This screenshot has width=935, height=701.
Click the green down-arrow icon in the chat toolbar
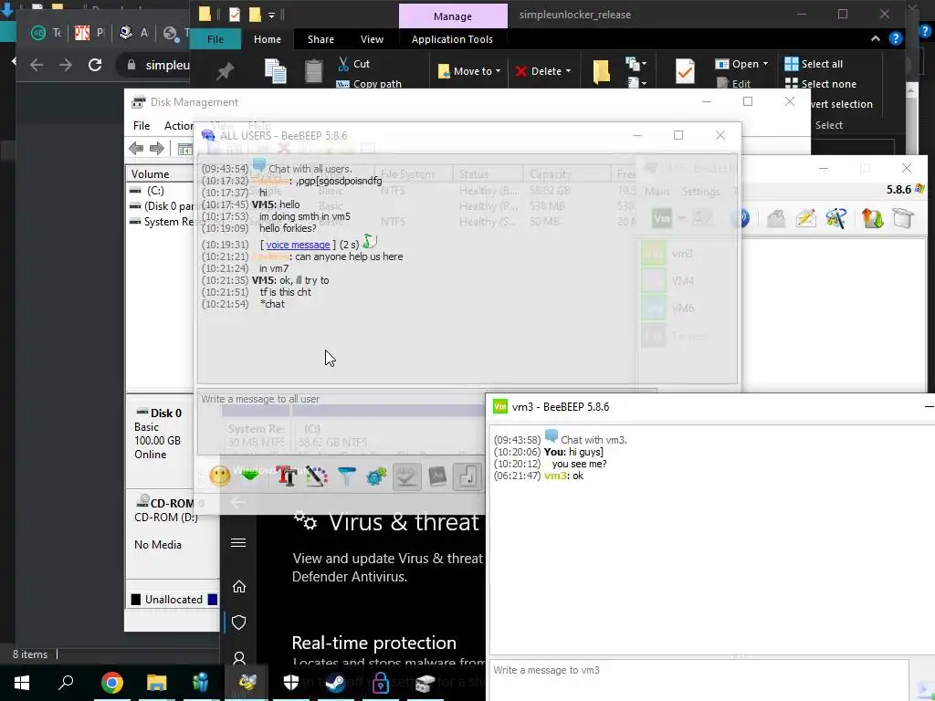point(250,476)
